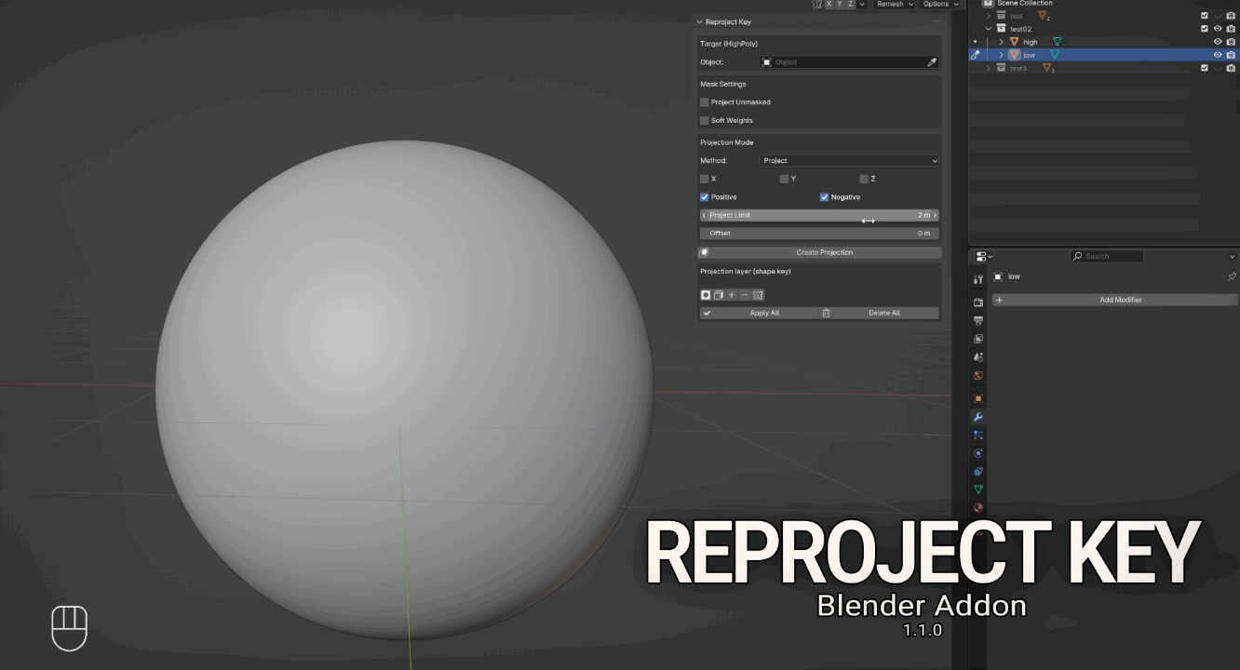Viewport: 1240px width, 670px height.
Task: Click the Offset value slider
Action: click(819, 234)
